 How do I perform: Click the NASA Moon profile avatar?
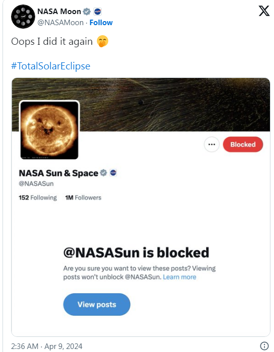click(23, 17)
